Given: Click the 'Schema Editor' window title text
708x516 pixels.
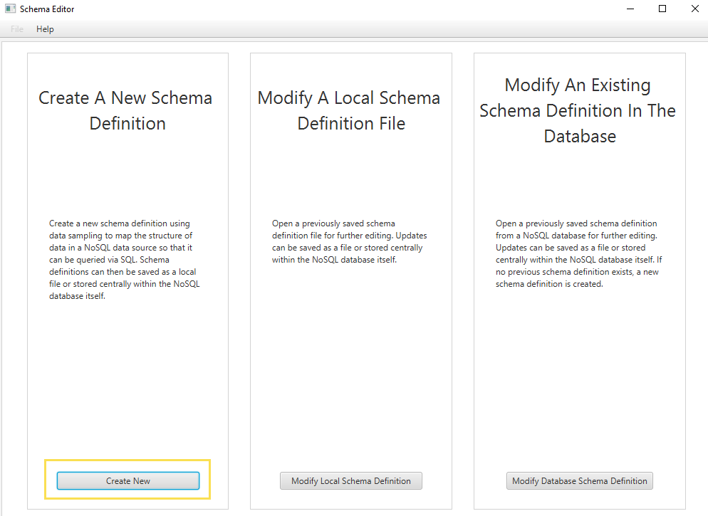Looking at the screenshot, I should pos(47,9).
